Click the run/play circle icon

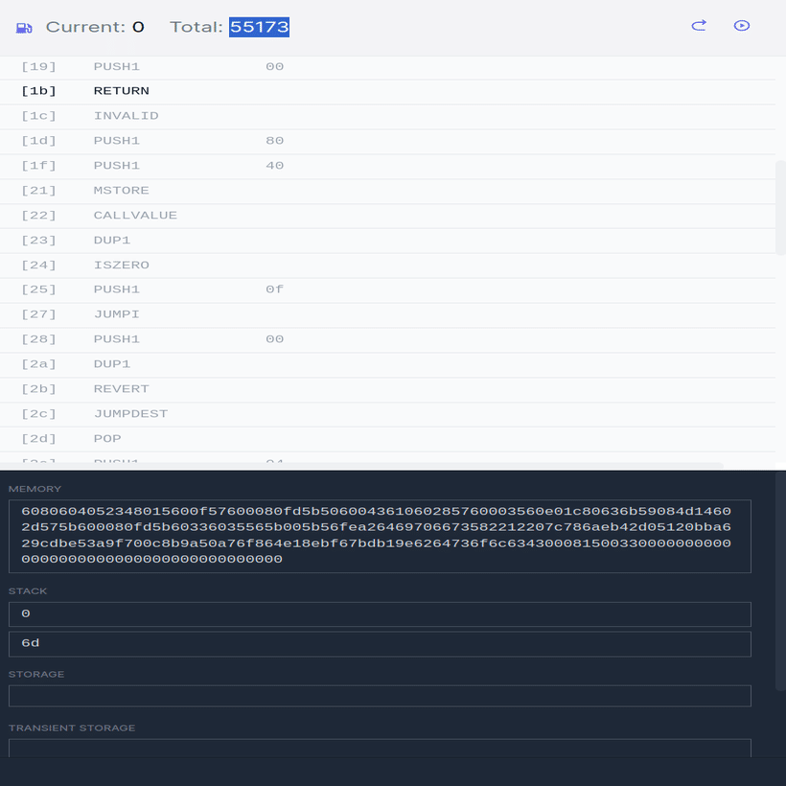point(741,26)
